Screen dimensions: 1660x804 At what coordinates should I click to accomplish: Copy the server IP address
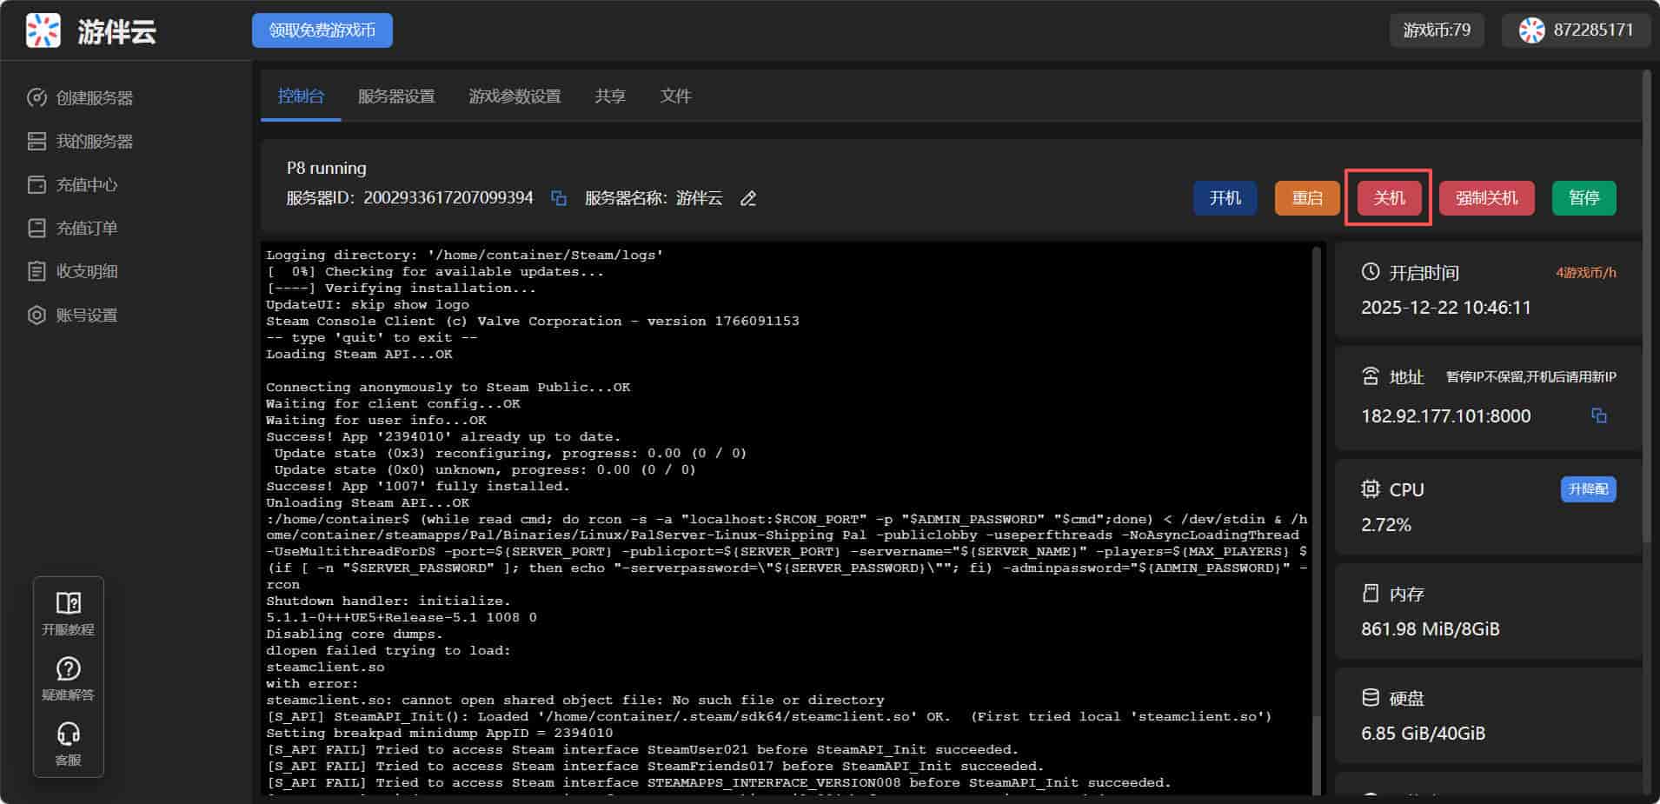point(1598,416)
